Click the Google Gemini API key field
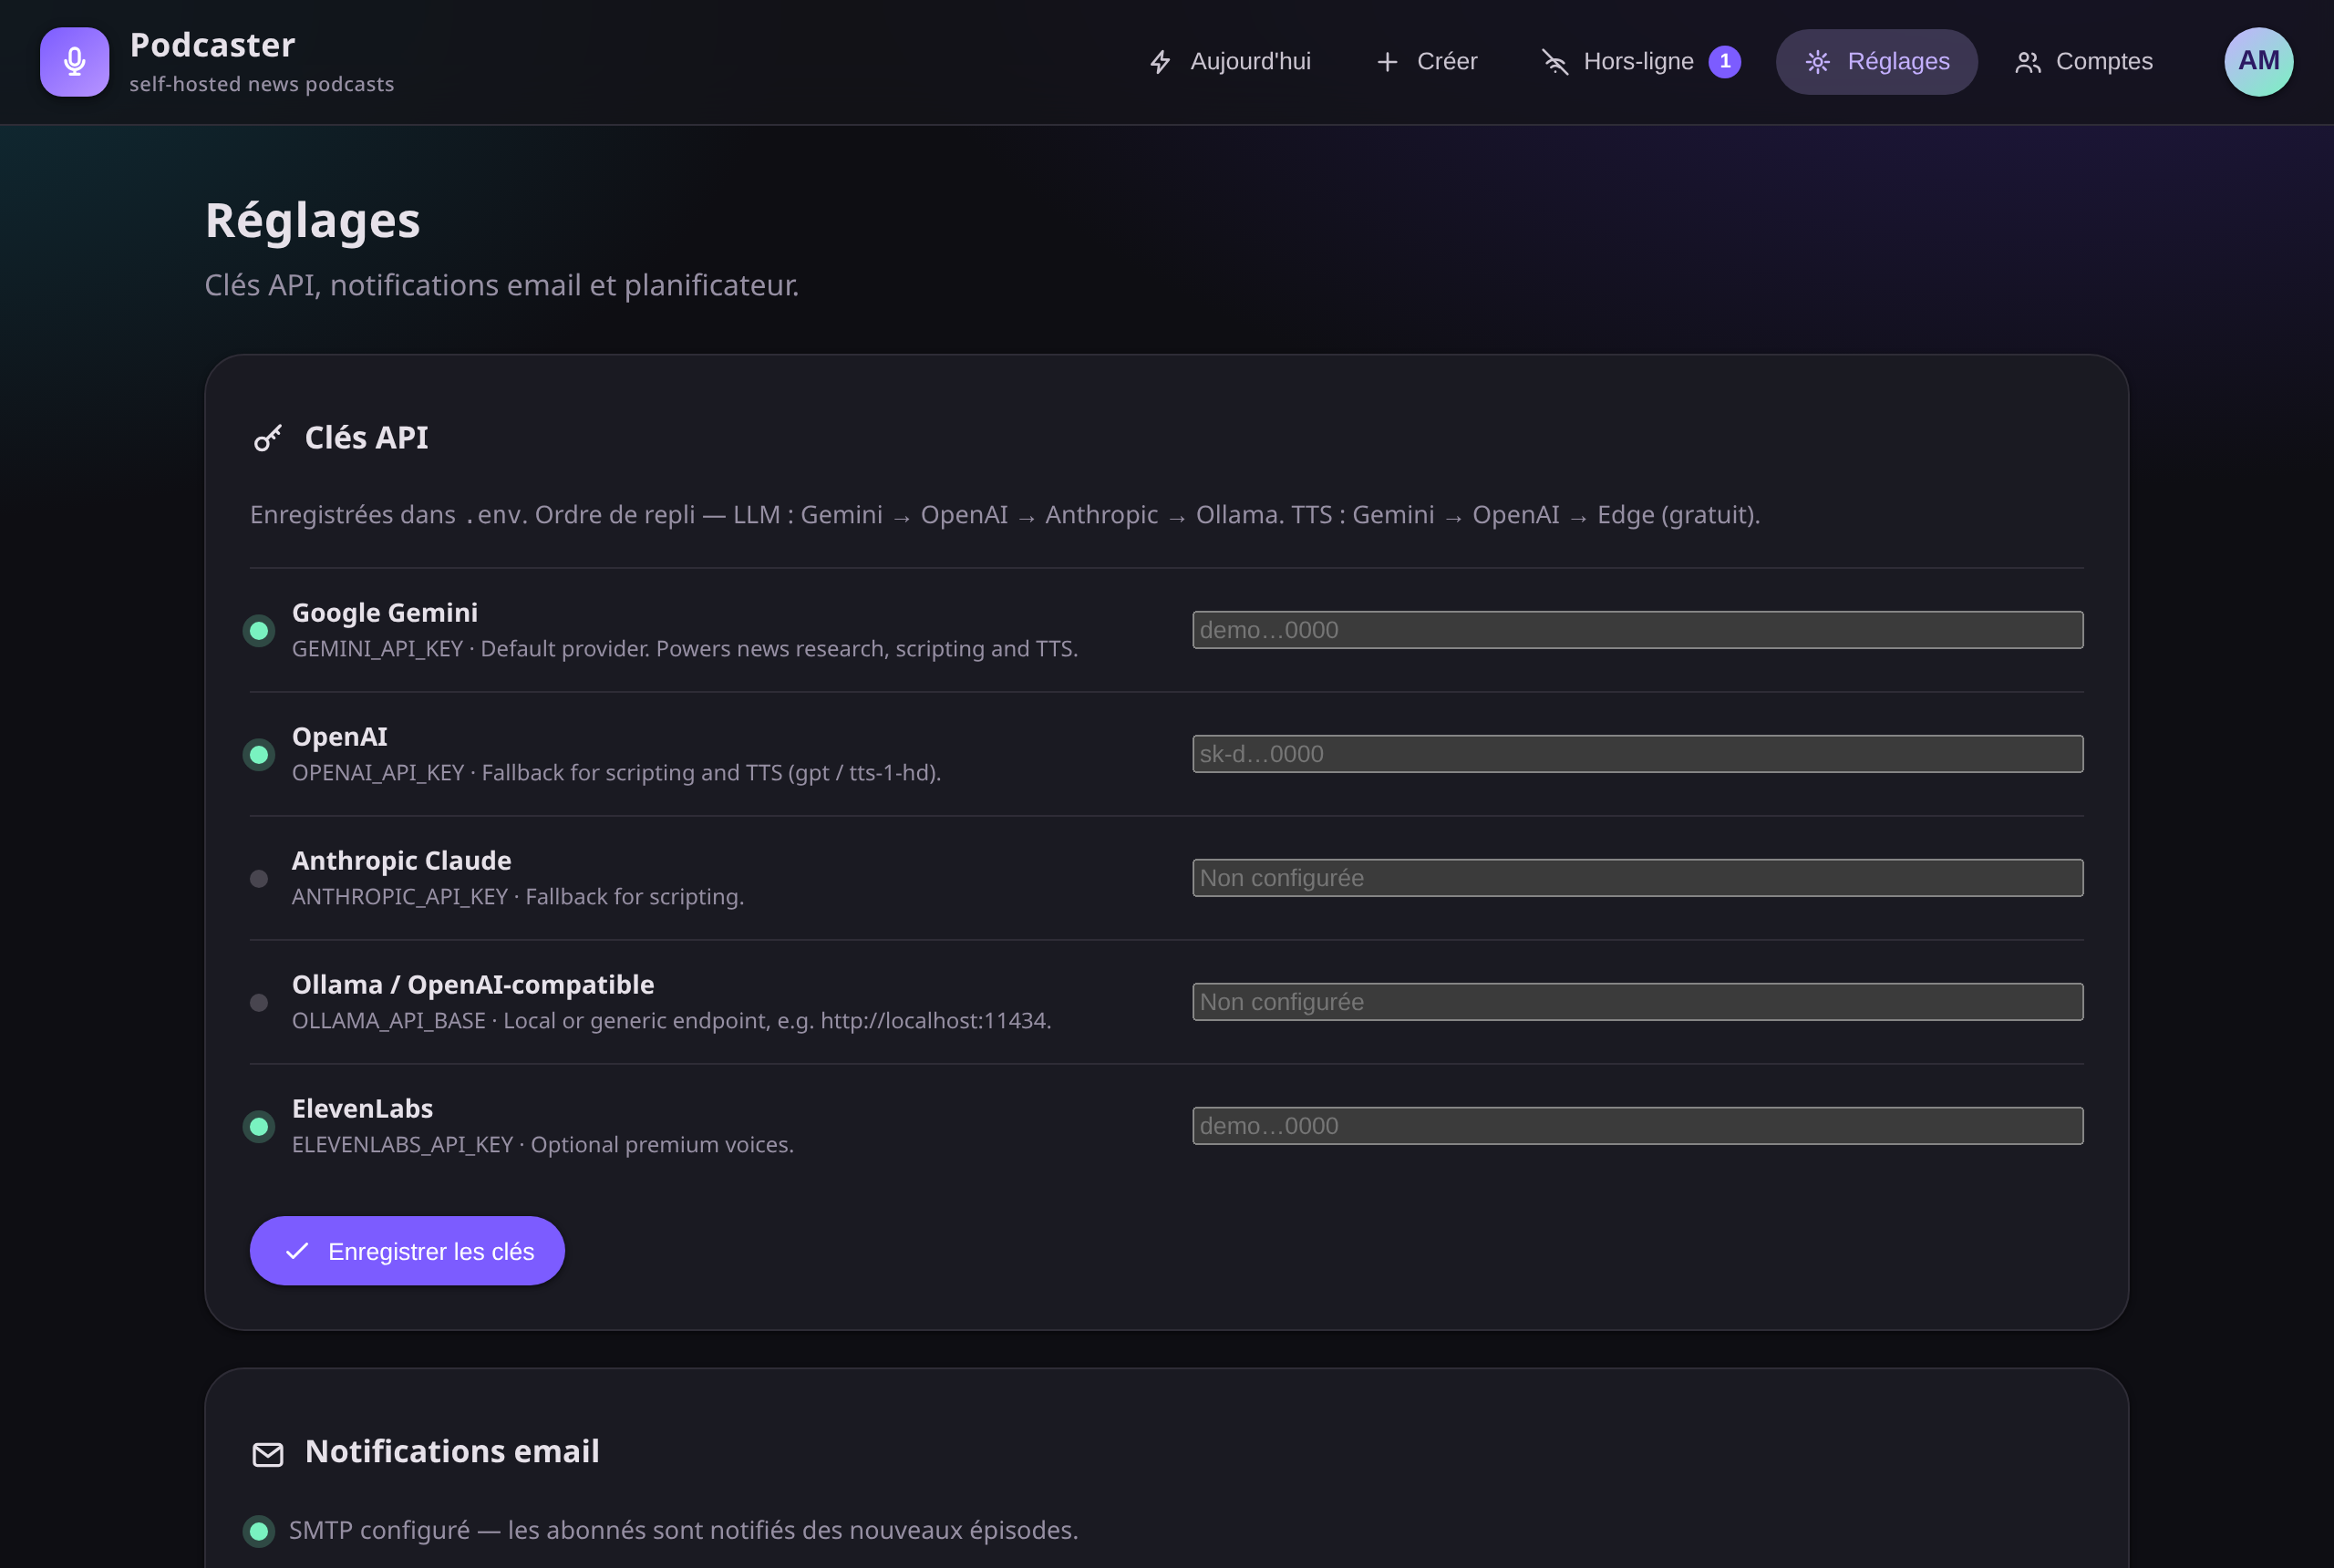The image size is (2334, 1568). tap(1637, 630)
